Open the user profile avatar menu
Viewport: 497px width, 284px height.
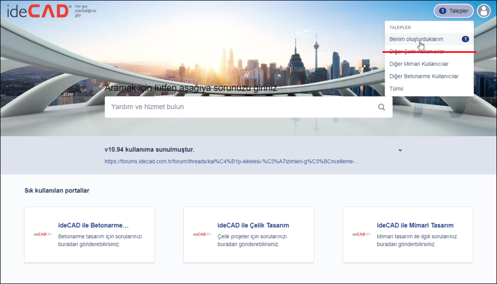coord(483,11)
